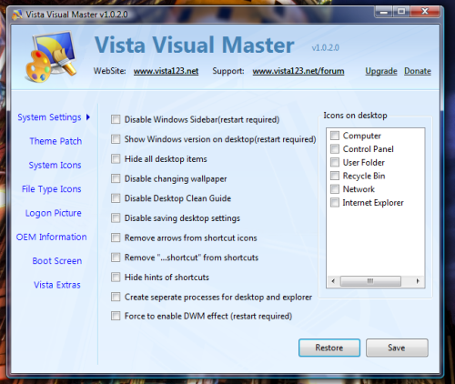The image size is (455, 384).
Task: Click the list's left scroll arrow
Action: (333, 281)
